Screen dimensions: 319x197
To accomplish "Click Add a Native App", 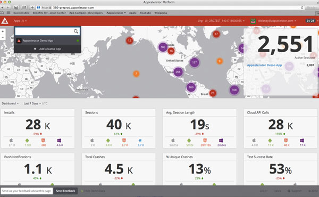I will [47, 49].
